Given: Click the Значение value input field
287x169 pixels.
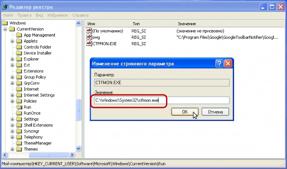Looking at the screenshot, I should [x=162, y=100].
